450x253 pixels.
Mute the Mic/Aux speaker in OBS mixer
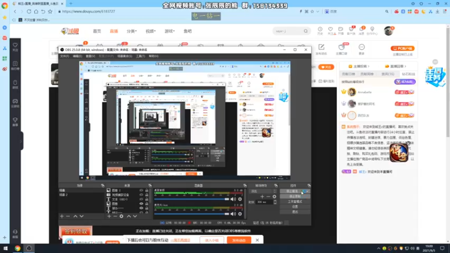pyautogui.click(x=233, y=214)
